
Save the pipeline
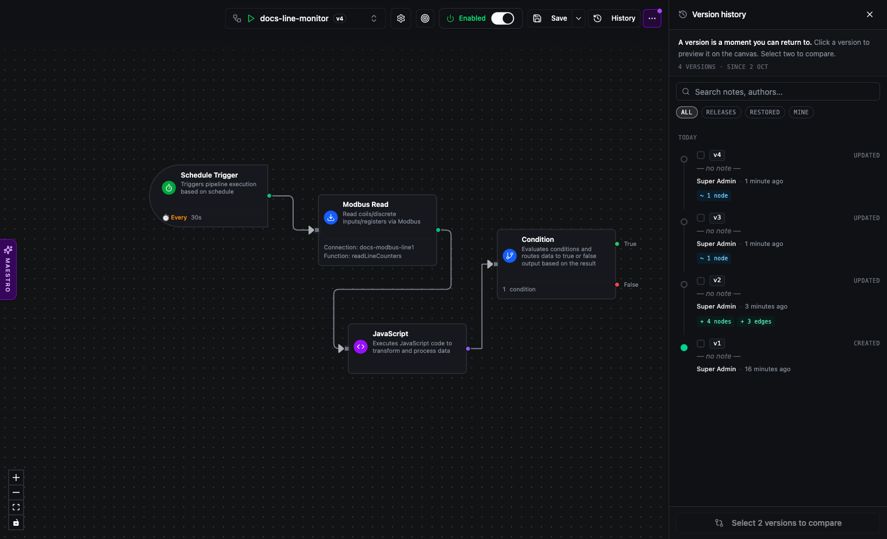(551, 18)
